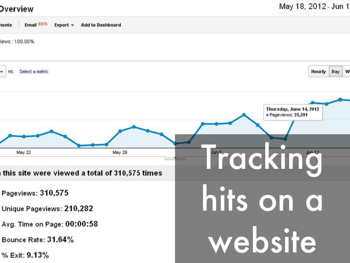350x263 pixels.
Task: Click the blue Pageviews legend square in tooltip
Action: (x=268, y=115)
